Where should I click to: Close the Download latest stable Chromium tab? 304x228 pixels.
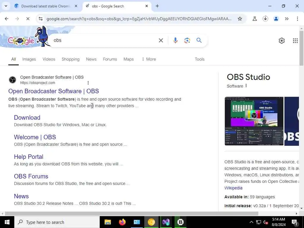[x=76, y=6]
